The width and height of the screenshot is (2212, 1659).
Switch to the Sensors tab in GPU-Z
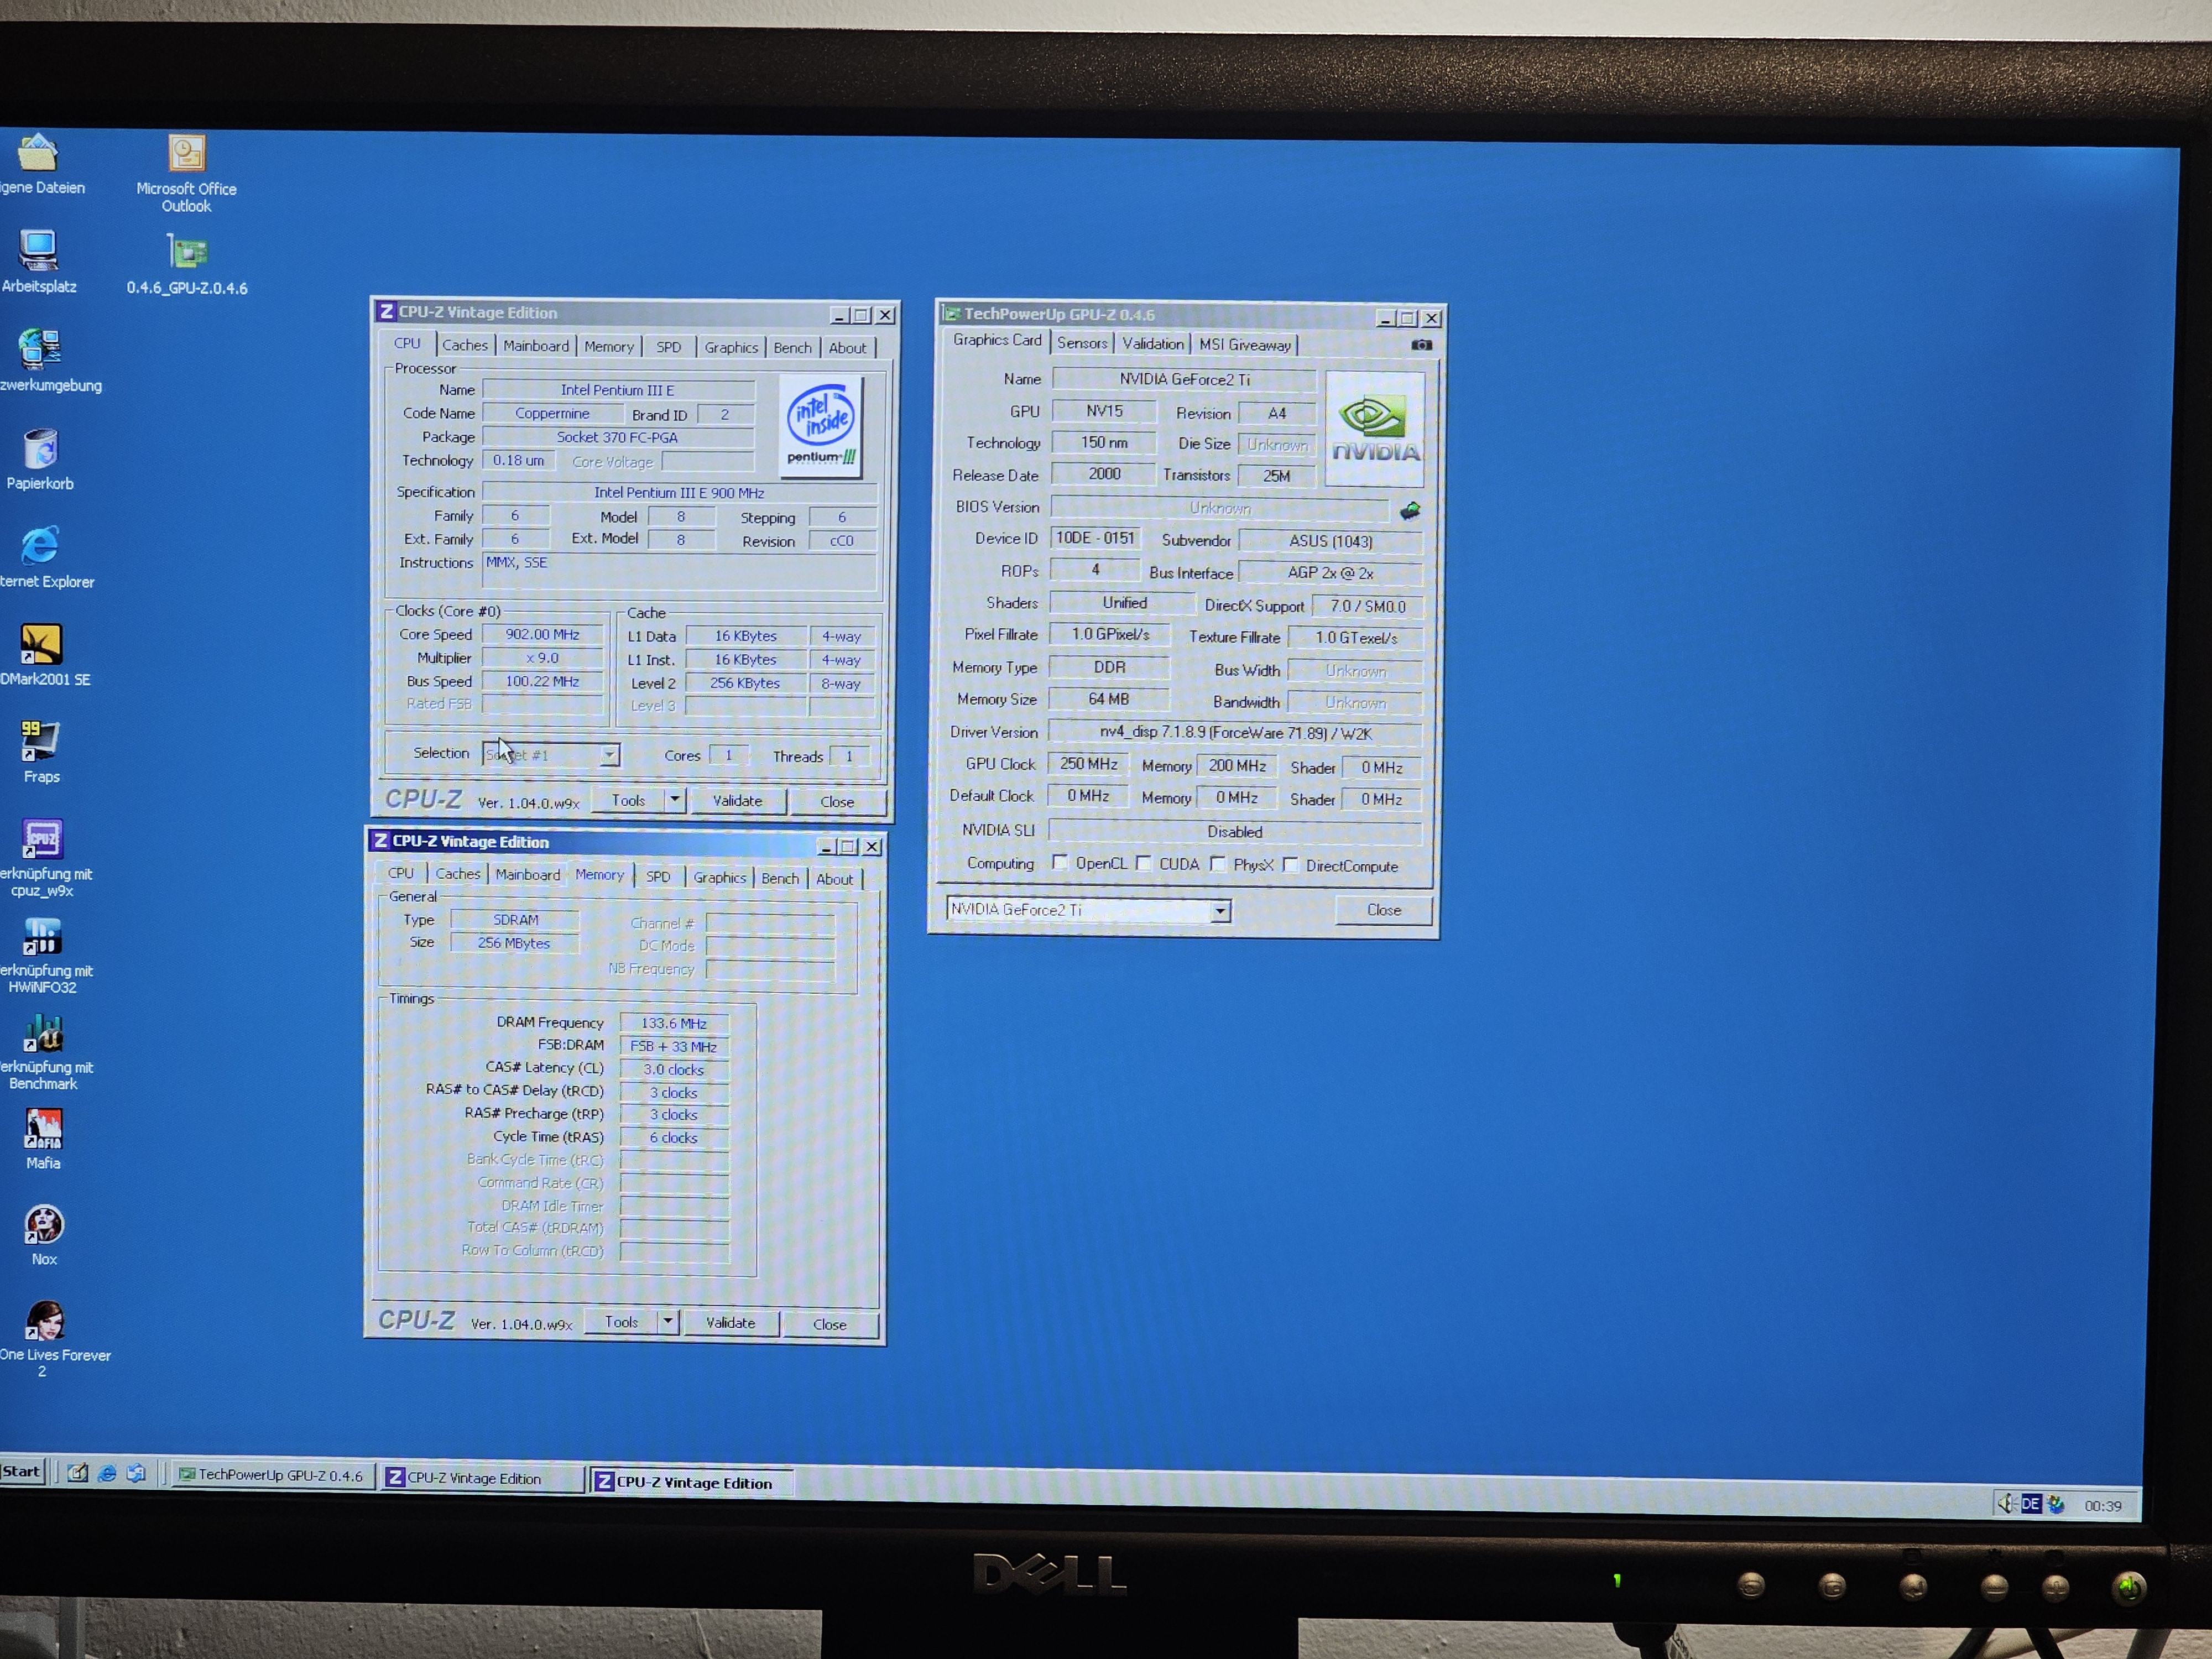click(x=1082, y=343)
